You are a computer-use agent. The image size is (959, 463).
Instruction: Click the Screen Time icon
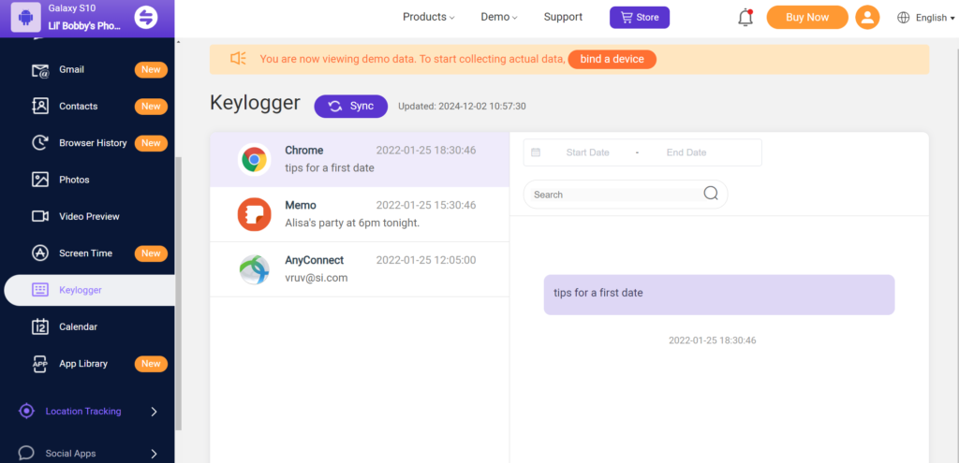coord(40,253)
